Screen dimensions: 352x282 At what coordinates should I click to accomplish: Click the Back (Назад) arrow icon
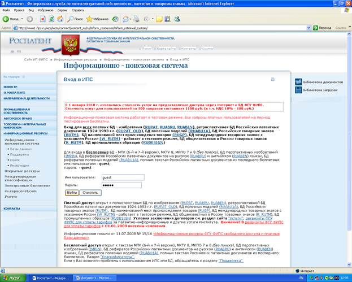pos(6,19)
